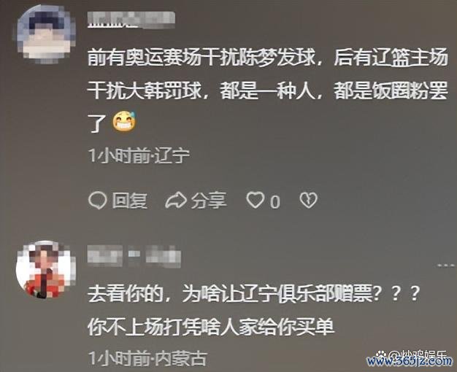The width and height of the screenshot is (457, 372).
Task: Click the share arrow icon
Action: point(176,200)
